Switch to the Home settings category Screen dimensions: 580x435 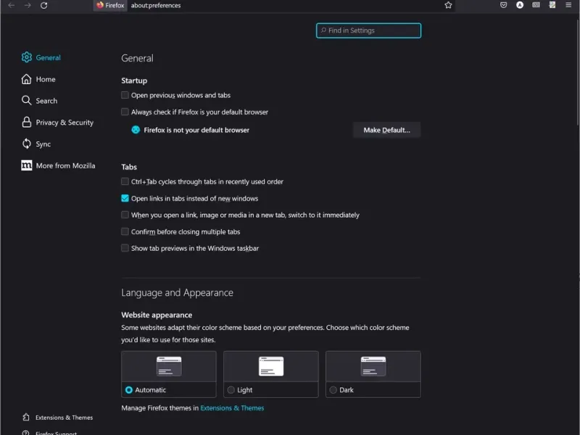45,79
